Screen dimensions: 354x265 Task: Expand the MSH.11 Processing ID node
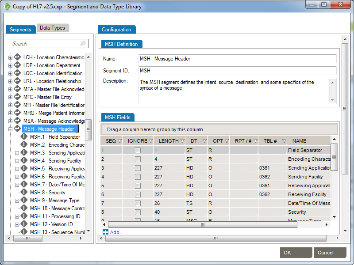[17, 216]
